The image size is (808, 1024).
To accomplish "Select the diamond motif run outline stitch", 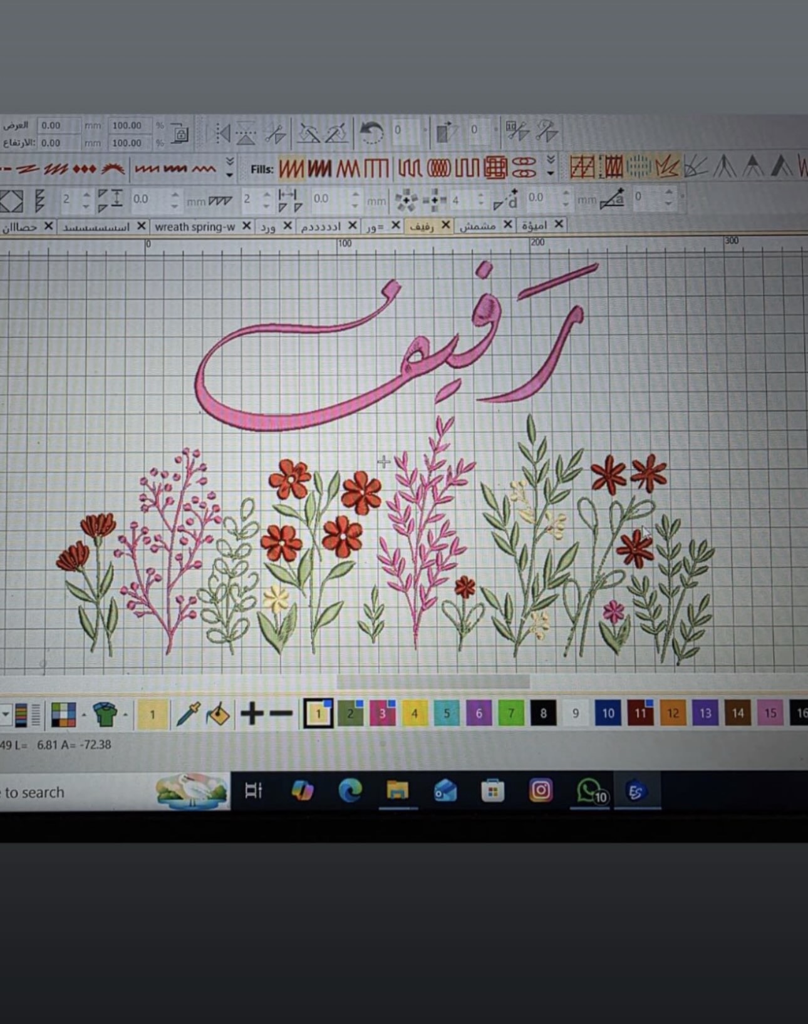I will click(85, 168).
